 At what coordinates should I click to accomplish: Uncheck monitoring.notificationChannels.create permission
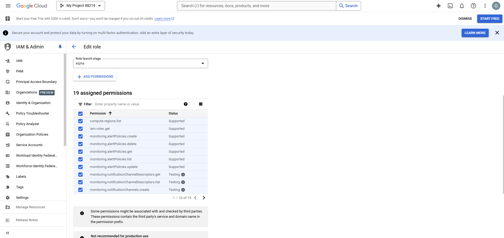pos(80,190)
